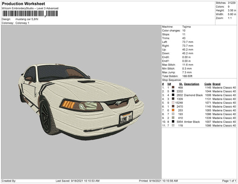This screenshot has width=238, height=184.
Task: Select the Diamond Black color swatch
Action: point(173,95)
